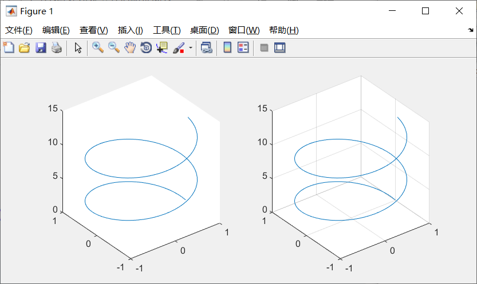Select the Zoom Out magnifier tool
Viewport: 477px width, 284px height.
[114, 47]
